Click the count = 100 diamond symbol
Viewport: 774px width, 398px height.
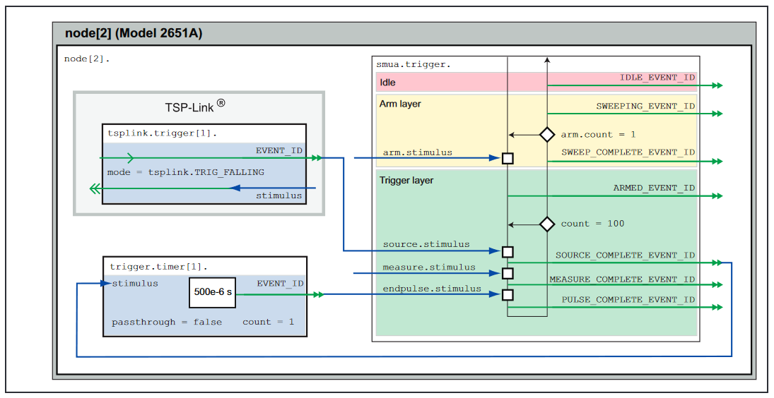[546, 224]
